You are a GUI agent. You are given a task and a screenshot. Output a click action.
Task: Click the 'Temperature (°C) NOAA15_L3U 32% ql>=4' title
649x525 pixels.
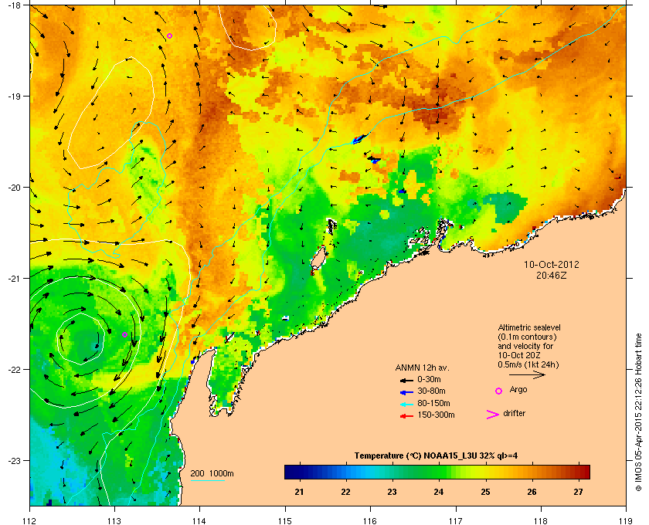[x=436, y=456]
